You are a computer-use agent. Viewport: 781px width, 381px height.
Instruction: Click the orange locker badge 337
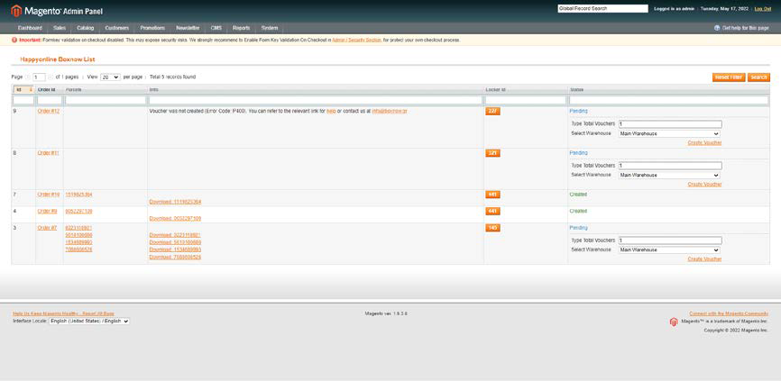(x=492, y=111)
